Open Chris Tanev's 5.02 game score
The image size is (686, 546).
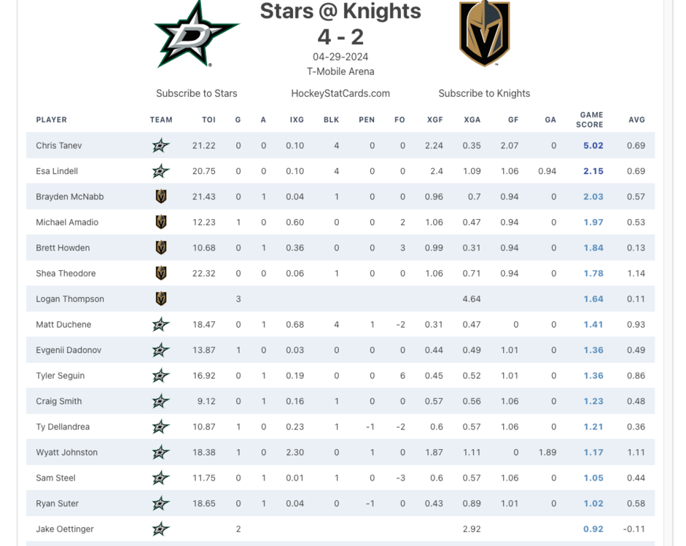[593, 146]
